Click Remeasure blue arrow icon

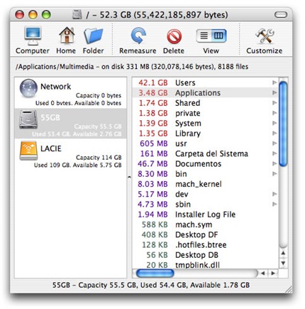pos(138,36)
